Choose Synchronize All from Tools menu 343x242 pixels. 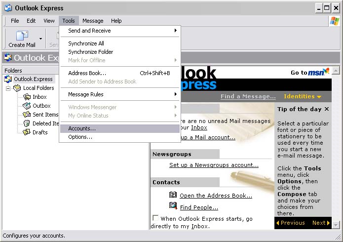point(120,43)
